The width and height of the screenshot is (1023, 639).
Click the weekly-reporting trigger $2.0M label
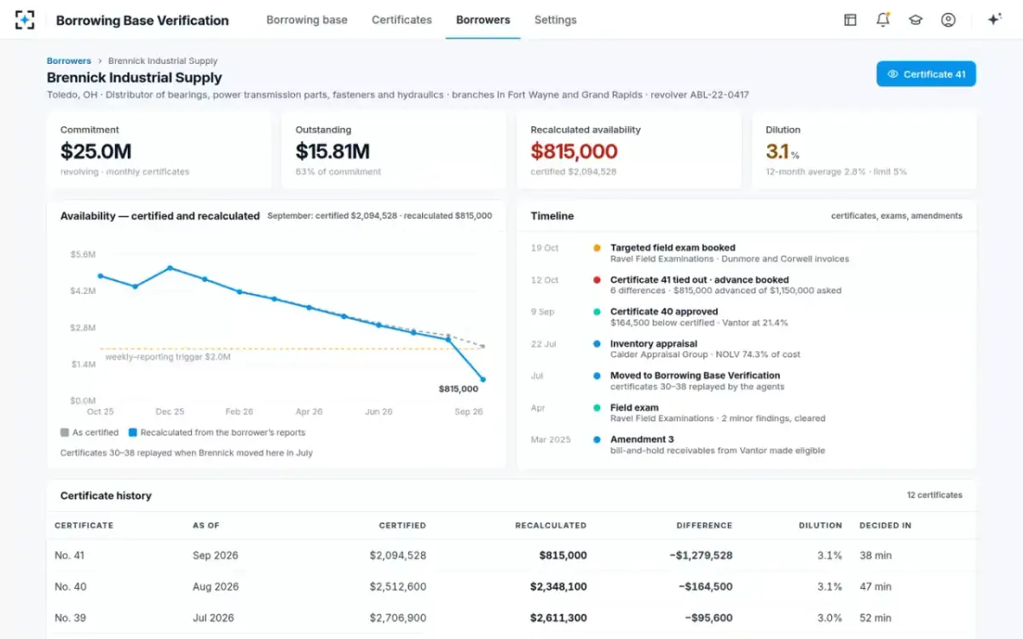tap(168, 357)
